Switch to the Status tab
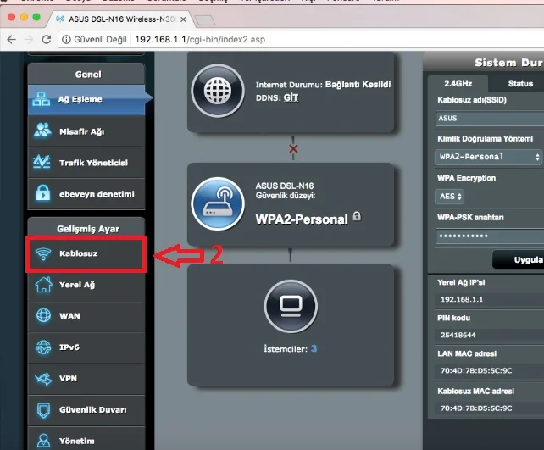The height and width of the screenshot is (450, 544). click(x=519, y=83)
